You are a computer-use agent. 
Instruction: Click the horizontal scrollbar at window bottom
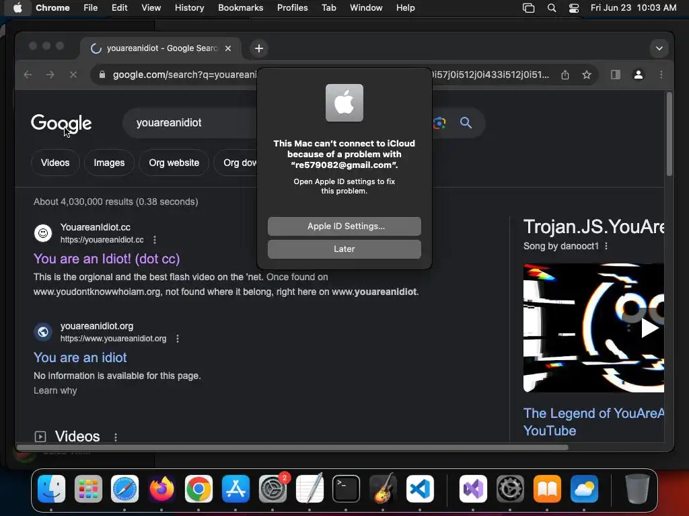coord(292,447)
